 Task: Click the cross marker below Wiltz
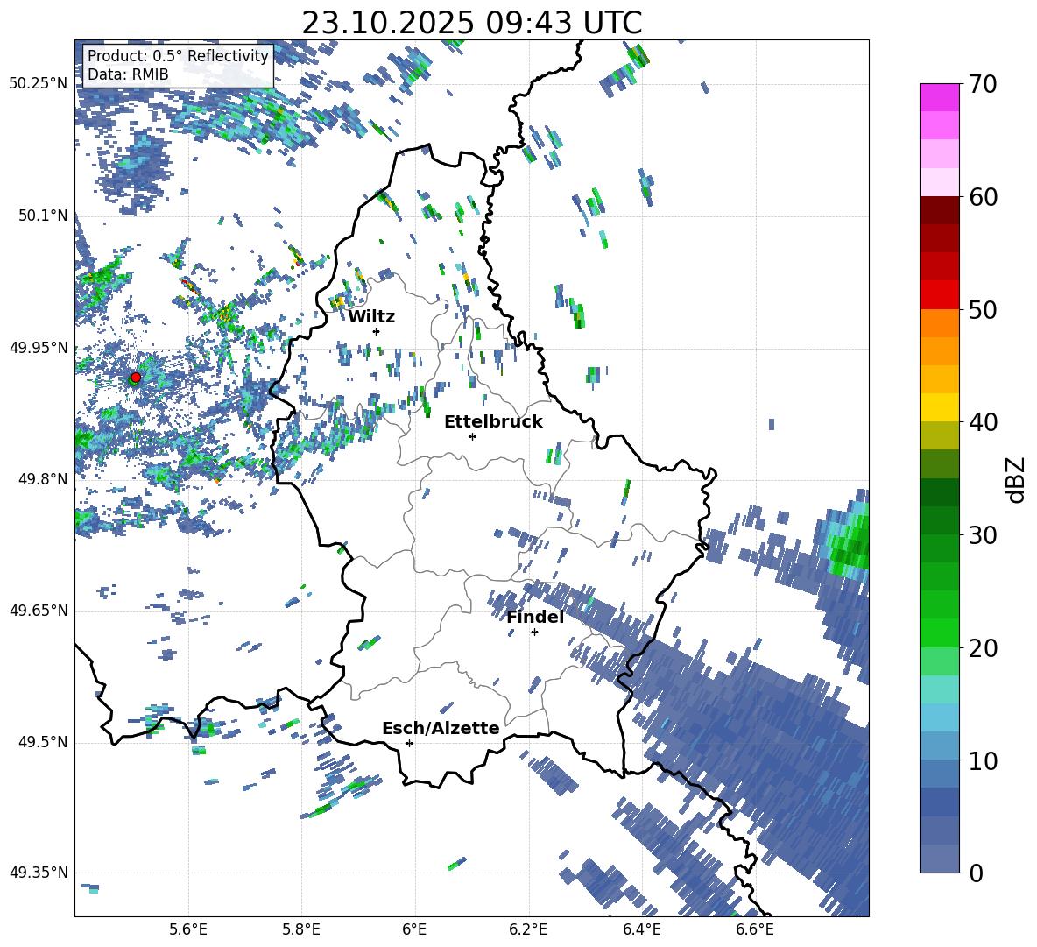pyautogui.click(x=377, y=331)
